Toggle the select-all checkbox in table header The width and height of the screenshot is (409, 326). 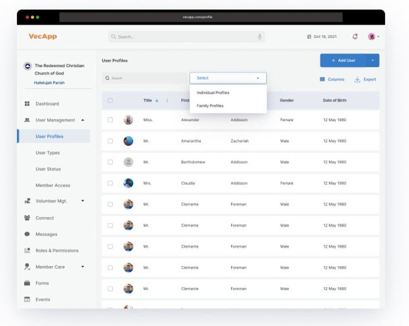point(110,101)
